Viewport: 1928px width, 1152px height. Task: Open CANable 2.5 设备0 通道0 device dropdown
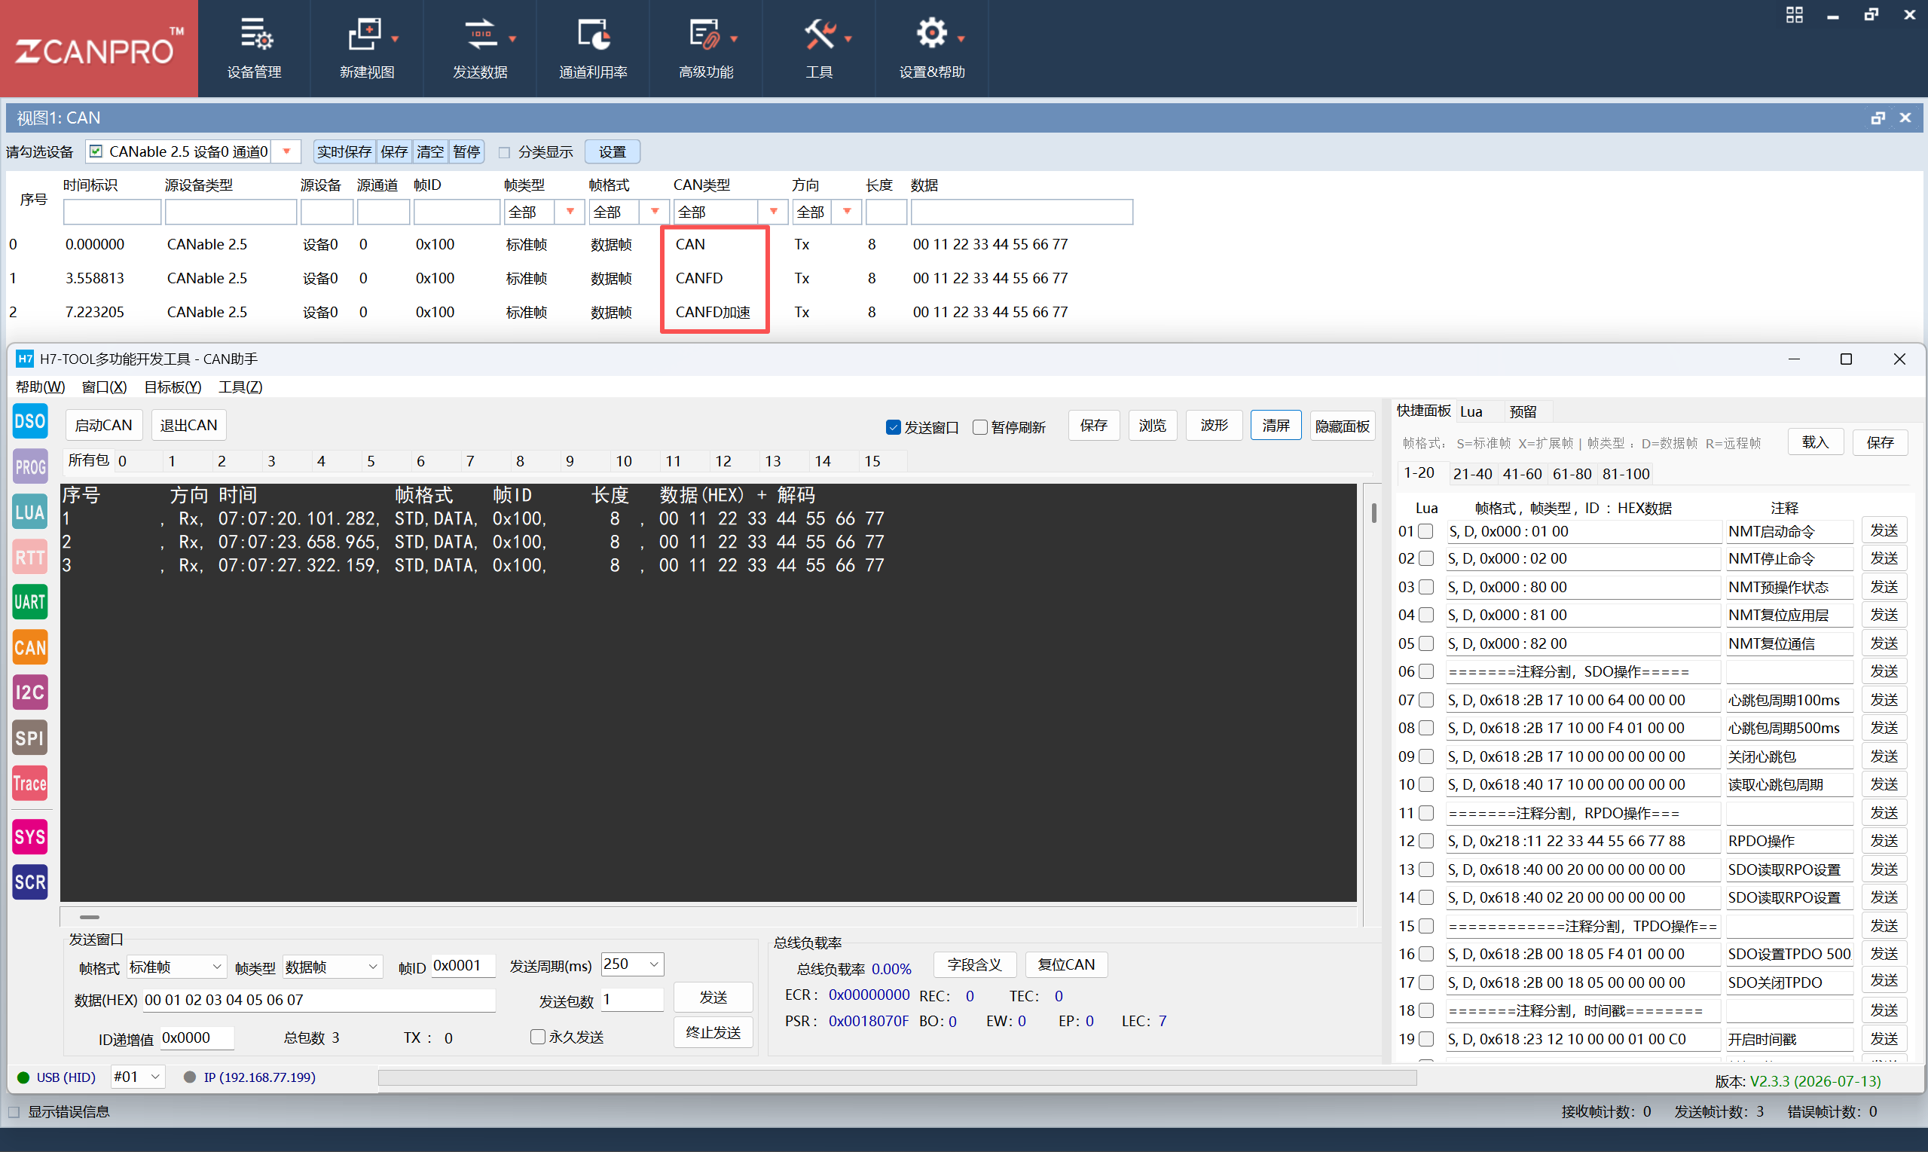tap(287, 151)
